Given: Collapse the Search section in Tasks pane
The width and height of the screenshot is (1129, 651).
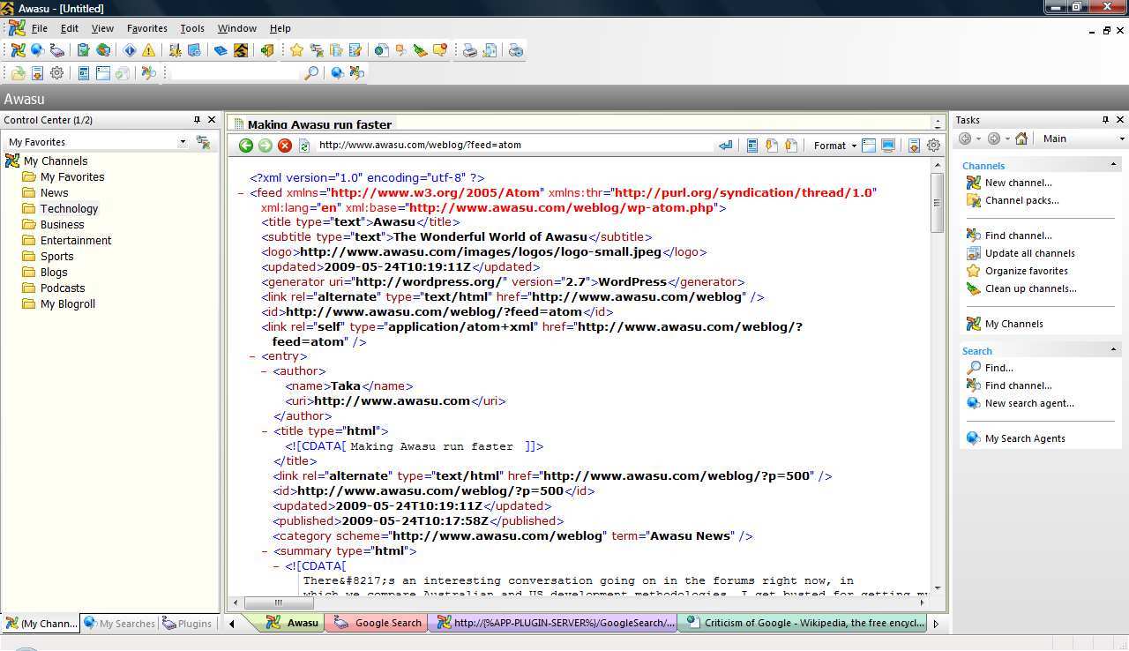Looking at the screenshot, I should (x=1113, y=350).
